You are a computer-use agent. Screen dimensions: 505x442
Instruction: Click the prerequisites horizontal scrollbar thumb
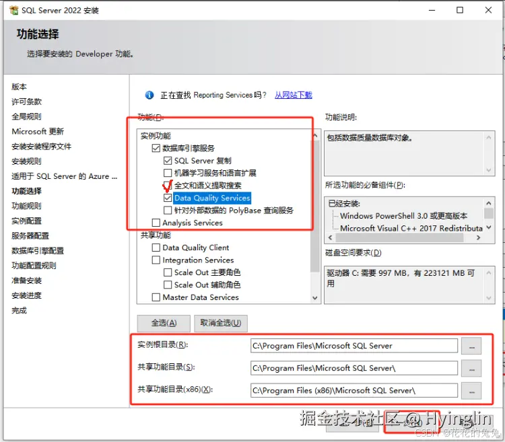click(x=399, y=237)
